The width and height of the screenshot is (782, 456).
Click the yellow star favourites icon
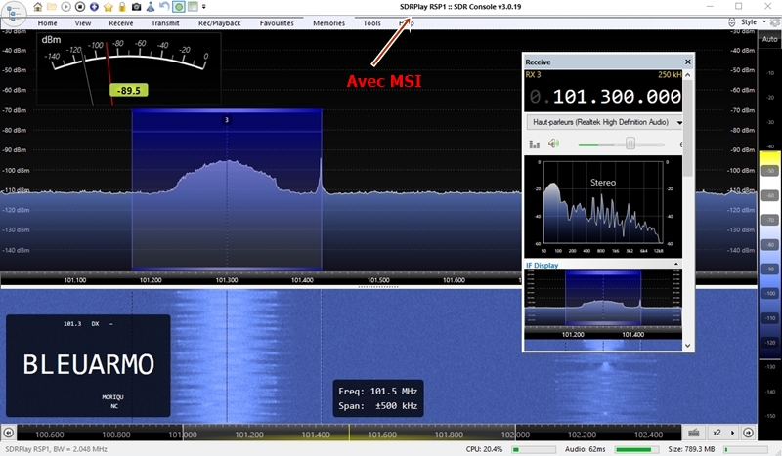108,7
